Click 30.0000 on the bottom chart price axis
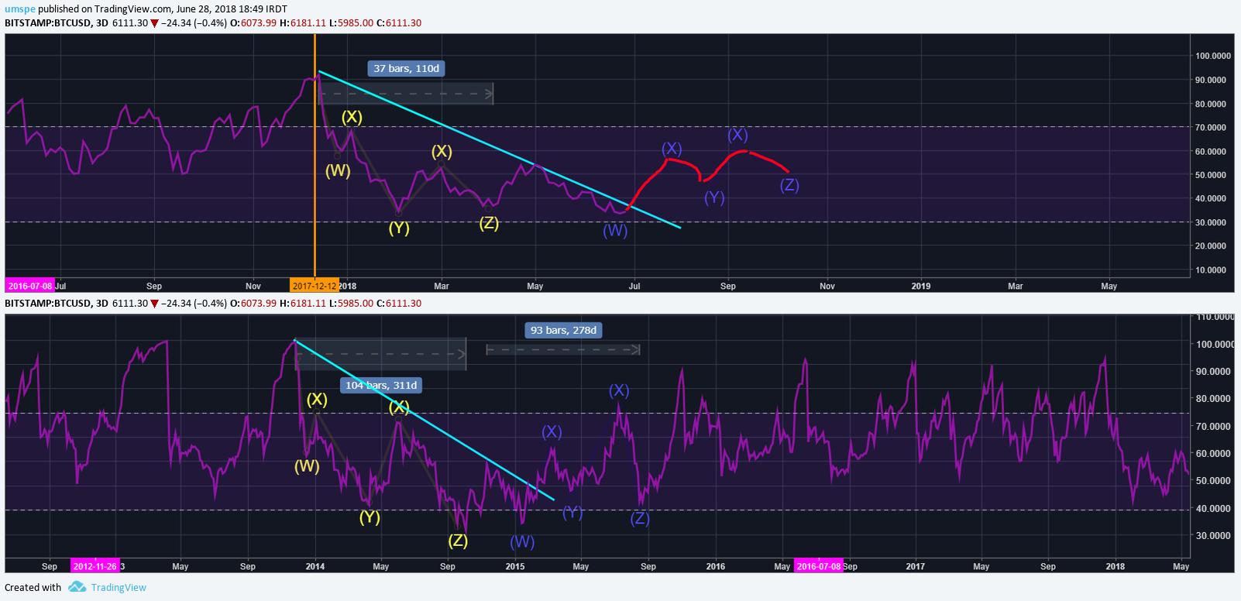The width and height of the screenshot is (1241, 601). click(1213, 536)
